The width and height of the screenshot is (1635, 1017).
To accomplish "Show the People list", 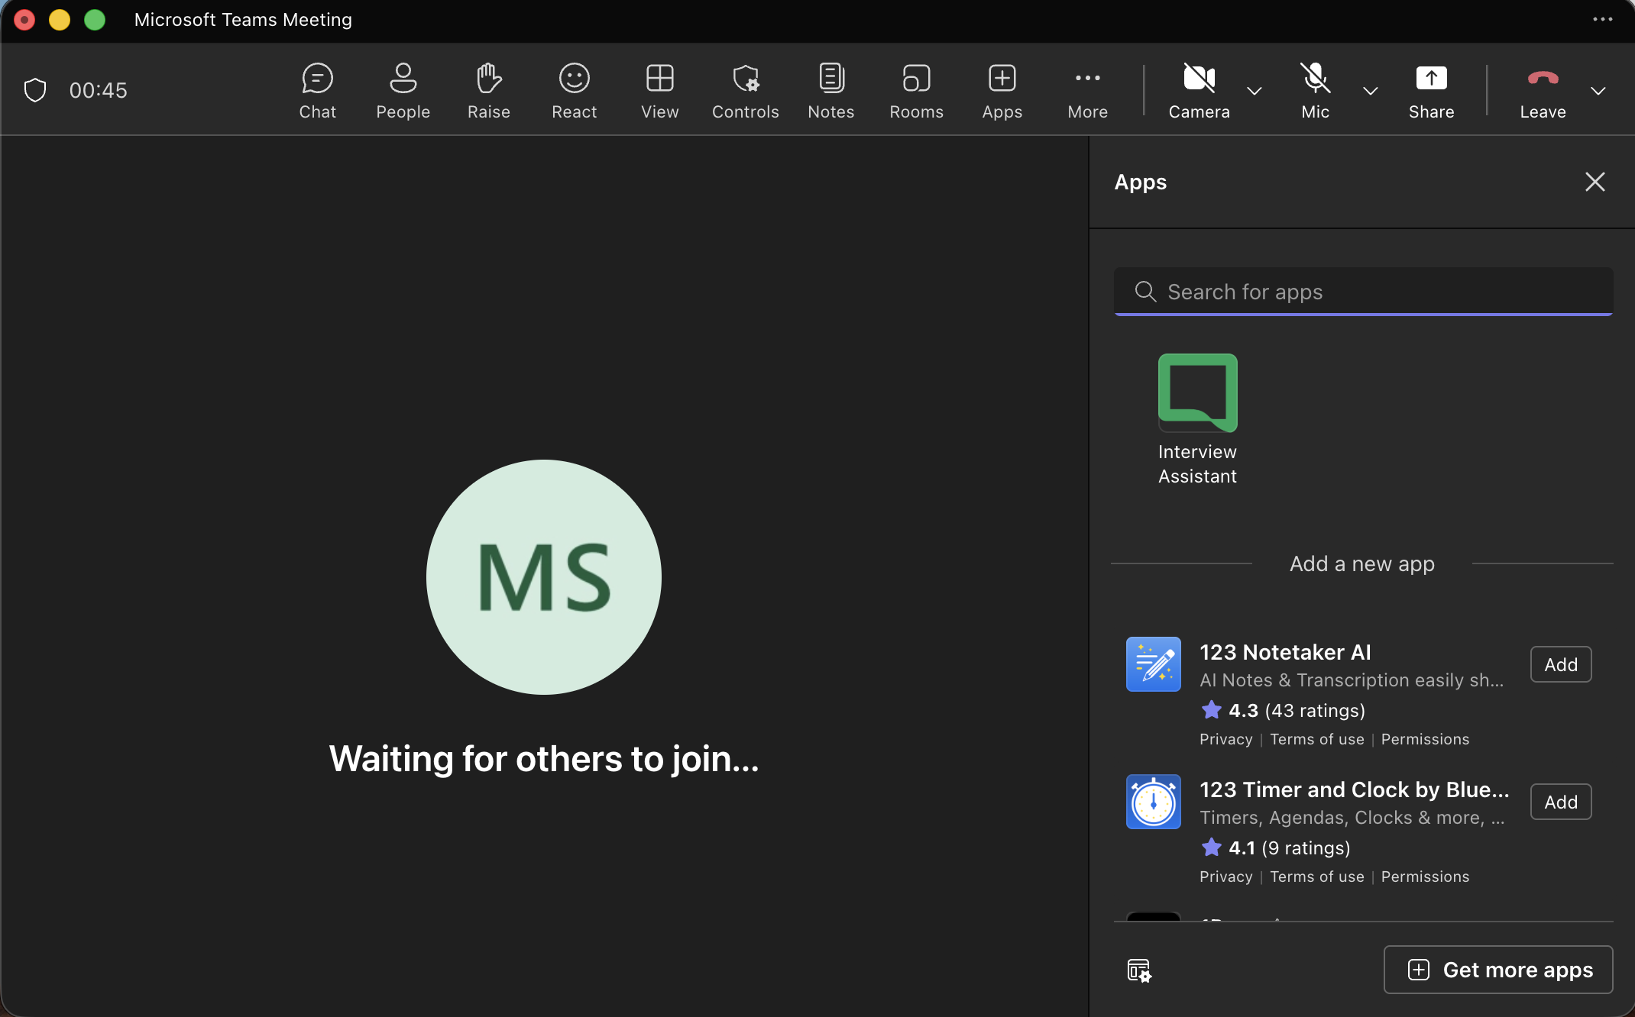I will pos(403,89).
